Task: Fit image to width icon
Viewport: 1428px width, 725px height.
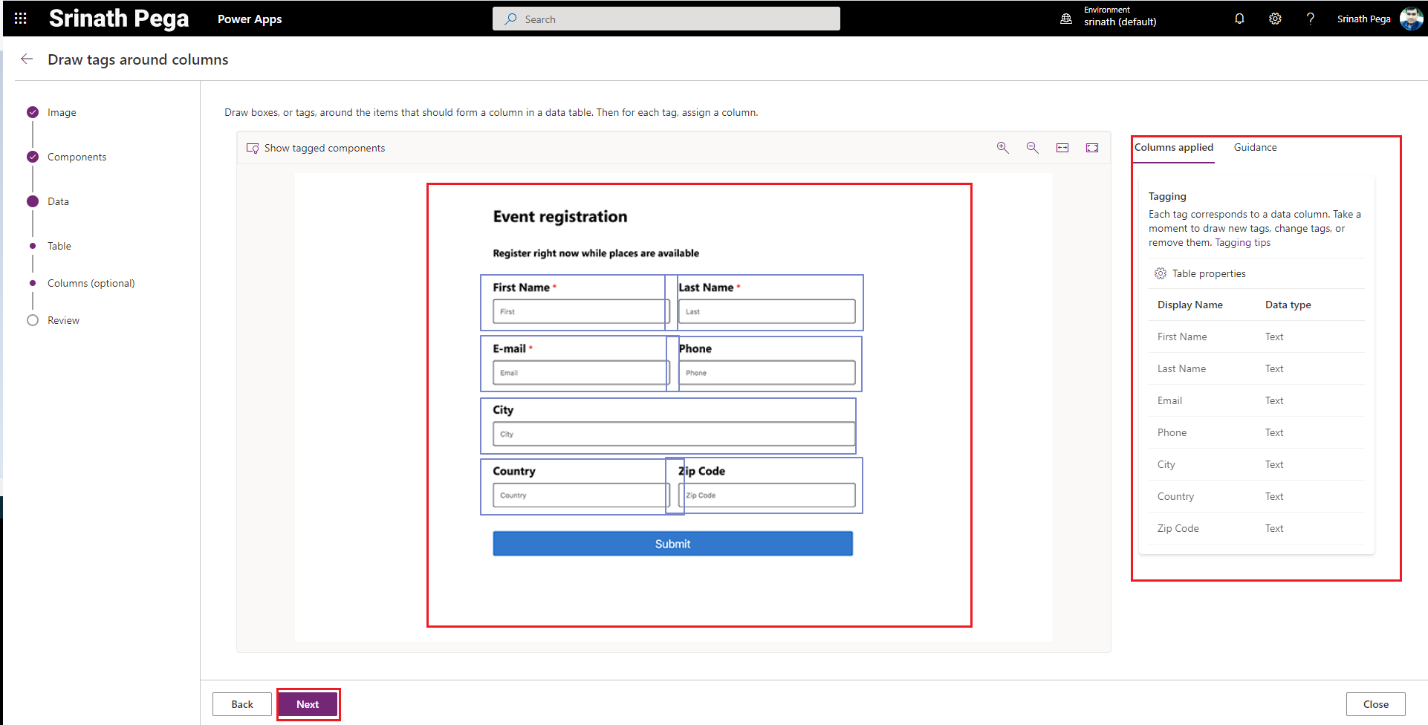Action: 1062,148
